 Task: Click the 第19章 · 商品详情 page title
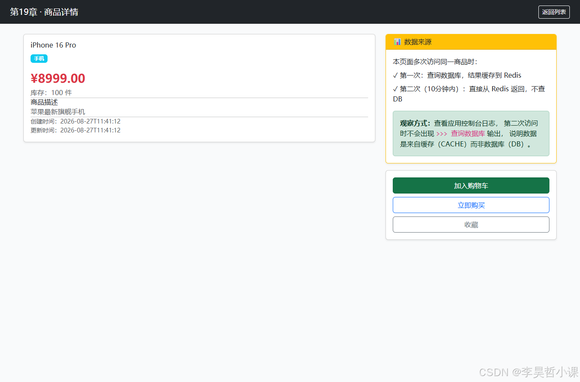pyautogui.click(x=44, y=12)
